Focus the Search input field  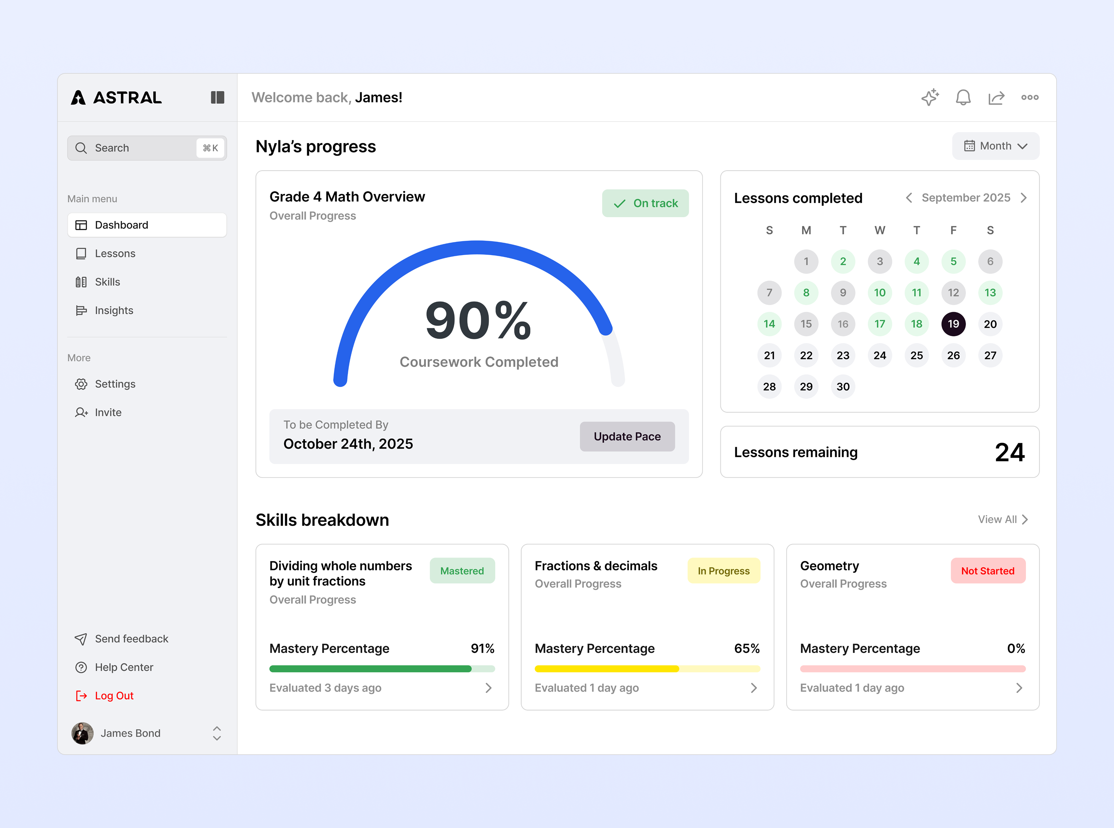pyautogui.click(x=140, y=148)
